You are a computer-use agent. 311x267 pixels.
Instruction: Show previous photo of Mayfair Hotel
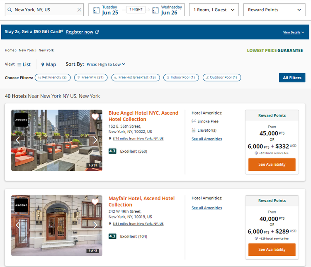18,225
